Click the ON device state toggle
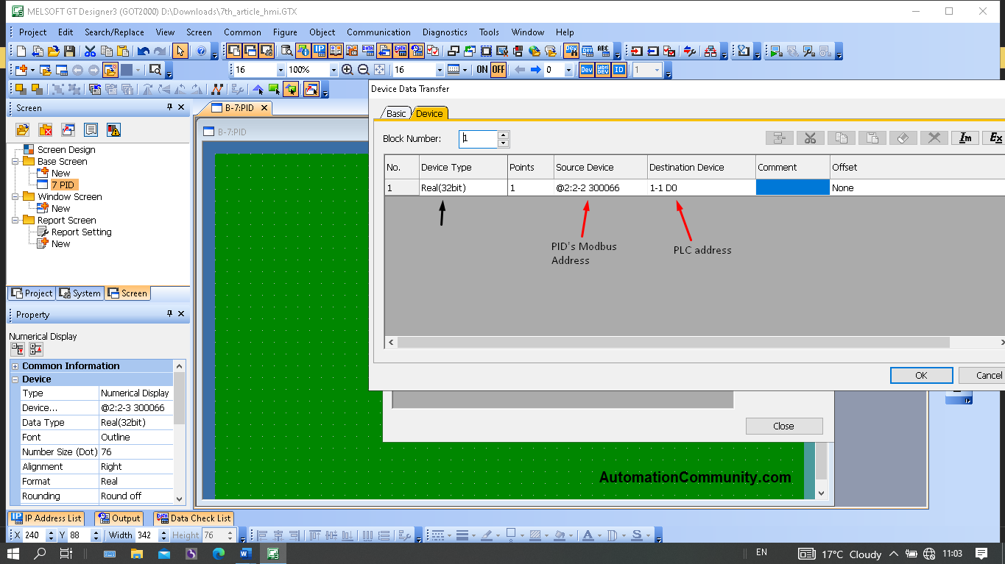The height and width of the screenshot is (564, 1005). pos(483,69)
